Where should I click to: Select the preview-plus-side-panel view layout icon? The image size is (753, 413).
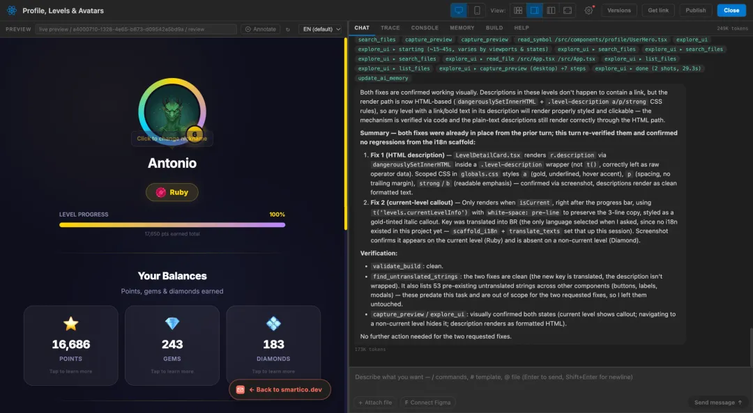pos(534,10)
